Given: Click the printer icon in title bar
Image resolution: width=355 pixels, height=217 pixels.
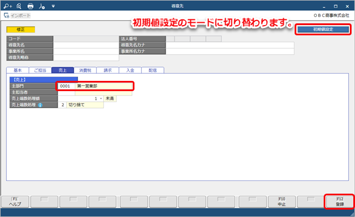Looking at the screenshot, I should point(30,6).
